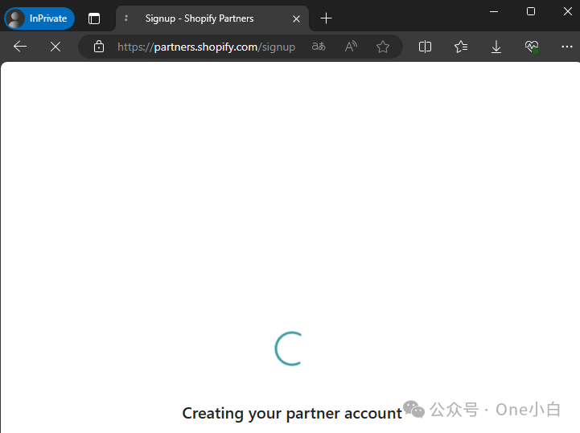Open Browser essentials heart icon
Image resolution: width=580 pixels, height=433 pixels.
click(532, 47)
